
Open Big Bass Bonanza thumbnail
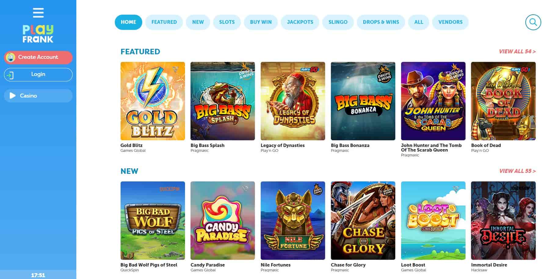pos(363,101)
